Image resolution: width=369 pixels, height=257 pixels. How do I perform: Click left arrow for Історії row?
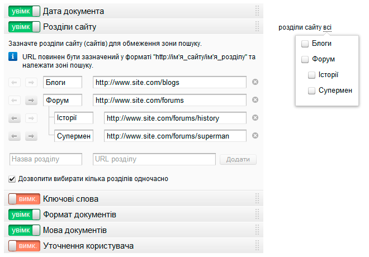pos(16,118)
